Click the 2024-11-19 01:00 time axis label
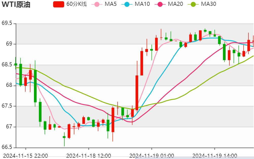Viewport: 254px width, 159px height. click(x=152, y=154)
